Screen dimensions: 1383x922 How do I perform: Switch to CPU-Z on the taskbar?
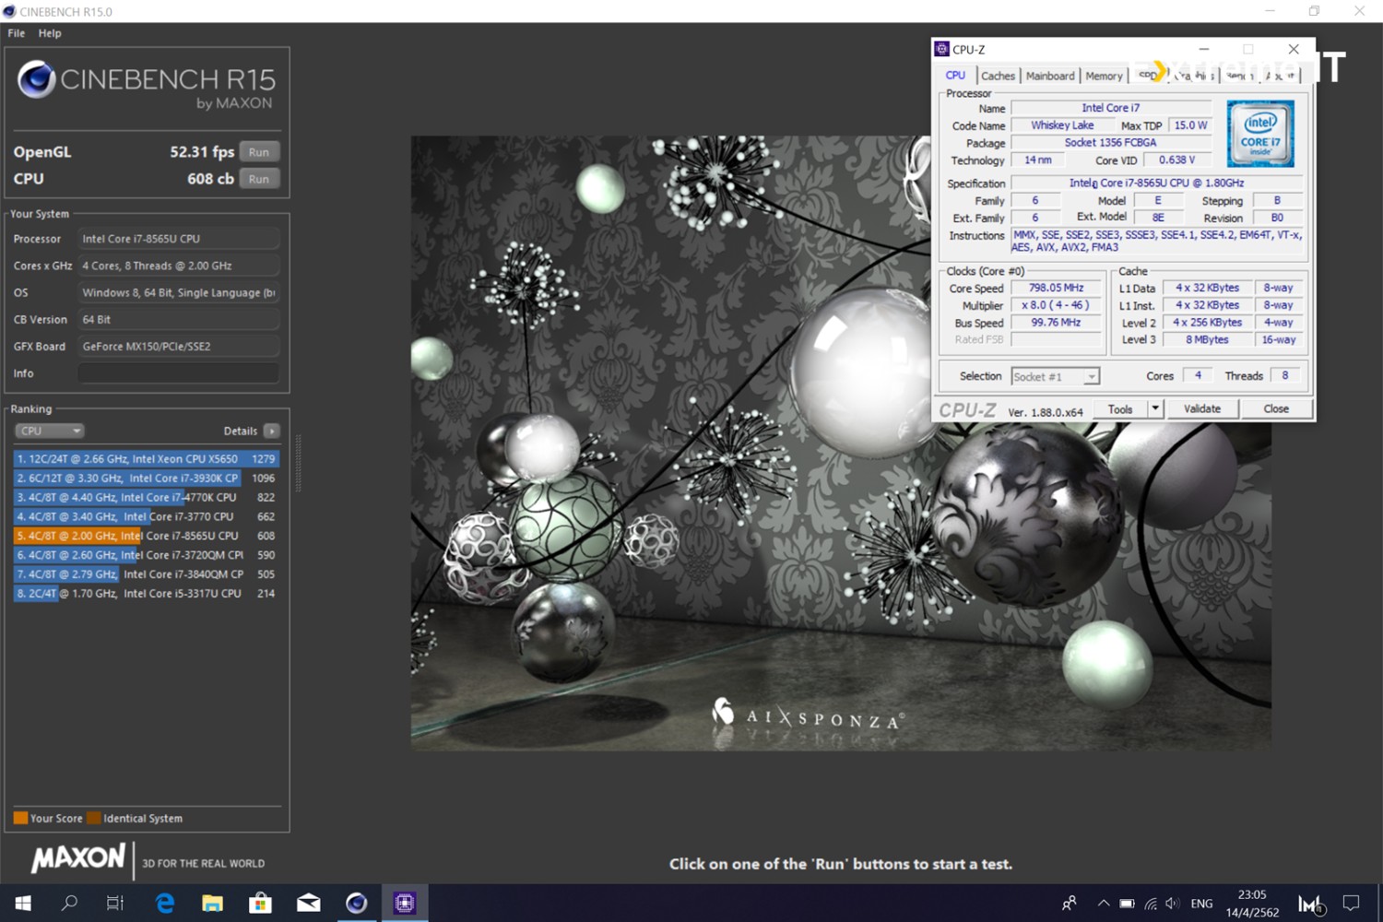(x=404, y=904)
